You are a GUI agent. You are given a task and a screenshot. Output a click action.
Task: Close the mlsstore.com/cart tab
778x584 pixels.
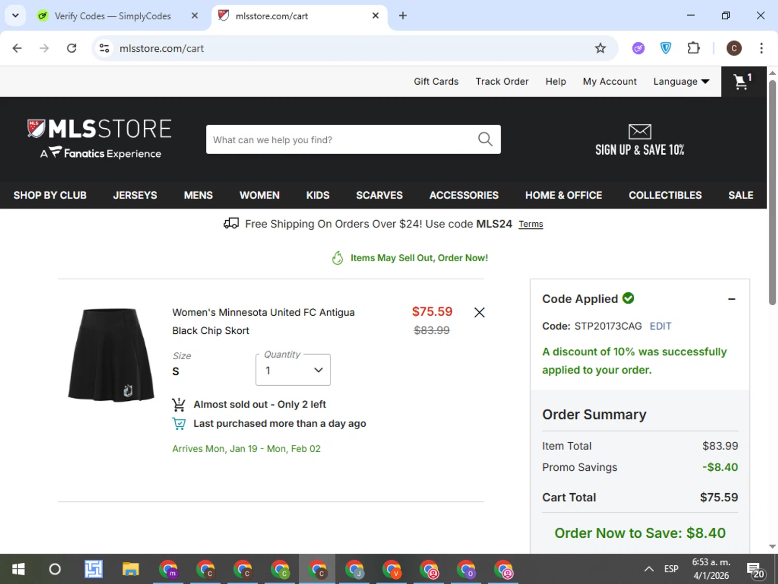click(x=376, y=16)
